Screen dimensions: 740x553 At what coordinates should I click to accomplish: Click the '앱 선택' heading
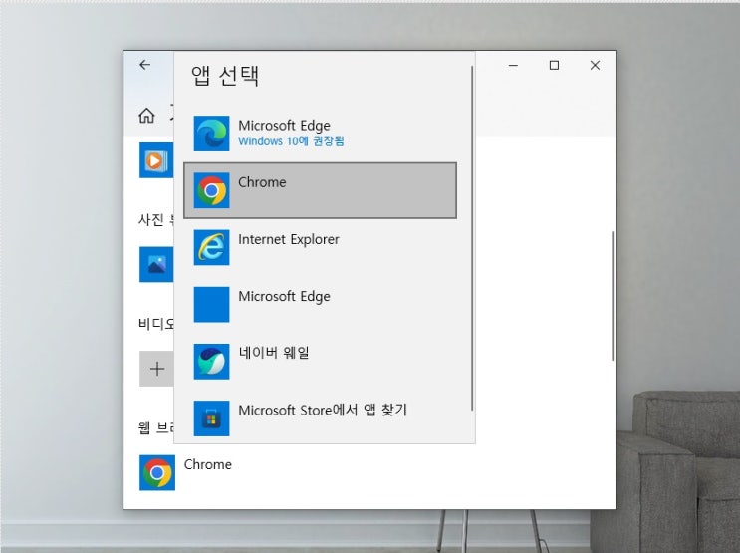(x=225, y=75)
